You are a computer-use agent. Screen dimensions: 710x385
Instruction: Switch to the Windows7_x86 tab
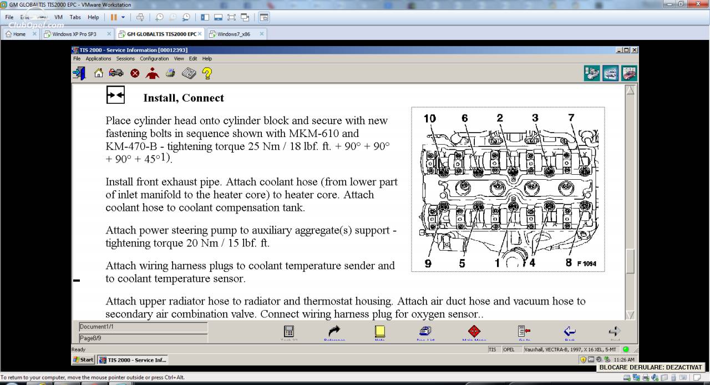click(x=237, y=34)
